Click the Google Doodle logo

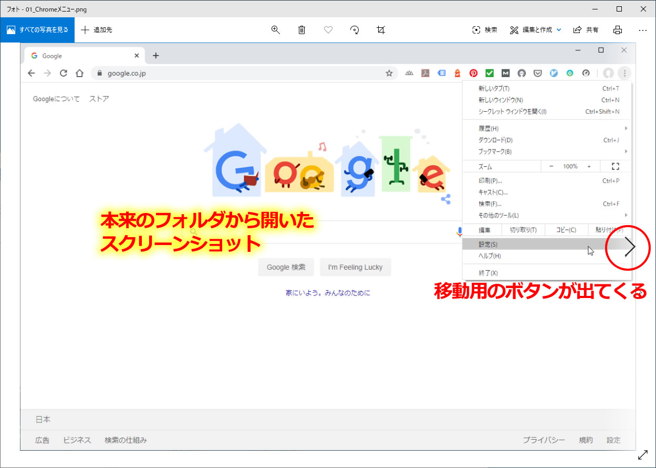coord(327,159)
